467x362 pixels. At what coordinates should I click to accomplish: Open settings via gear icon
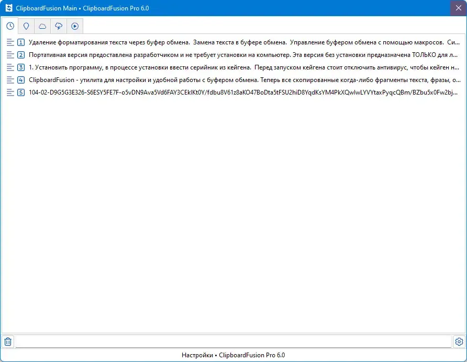(459, 342)
